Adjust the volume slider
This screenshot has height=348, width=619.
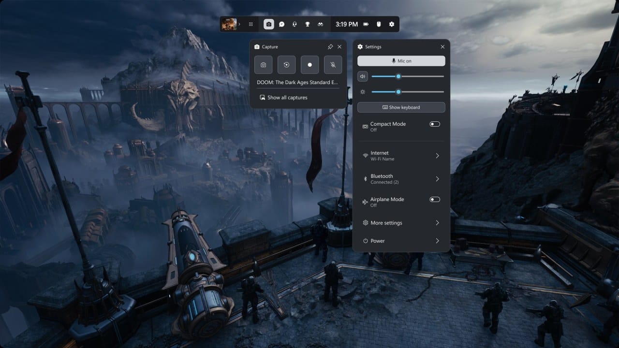coord(398,76)
